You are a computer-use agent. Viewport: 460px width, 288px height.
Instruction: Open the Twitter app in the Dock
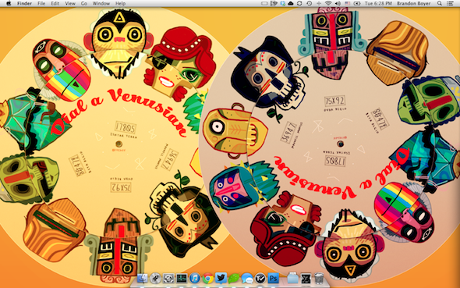pos(221,278)
